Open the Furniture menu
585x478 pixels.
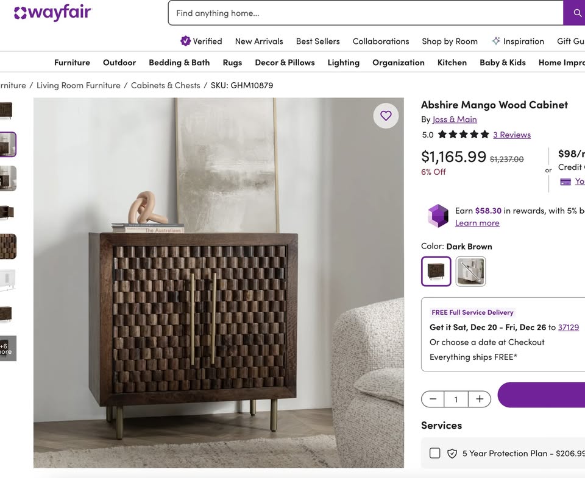coord(72,62)
